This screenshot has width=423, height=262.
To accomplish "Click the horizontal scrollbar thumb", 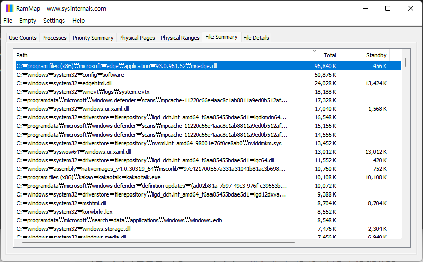I will coord(158,242).
